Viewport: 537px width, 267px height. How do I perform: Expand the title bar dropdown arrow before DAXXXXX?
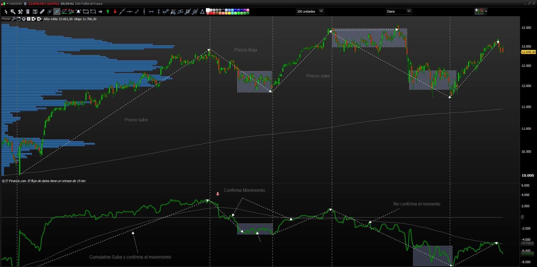(x=8, y=4)
